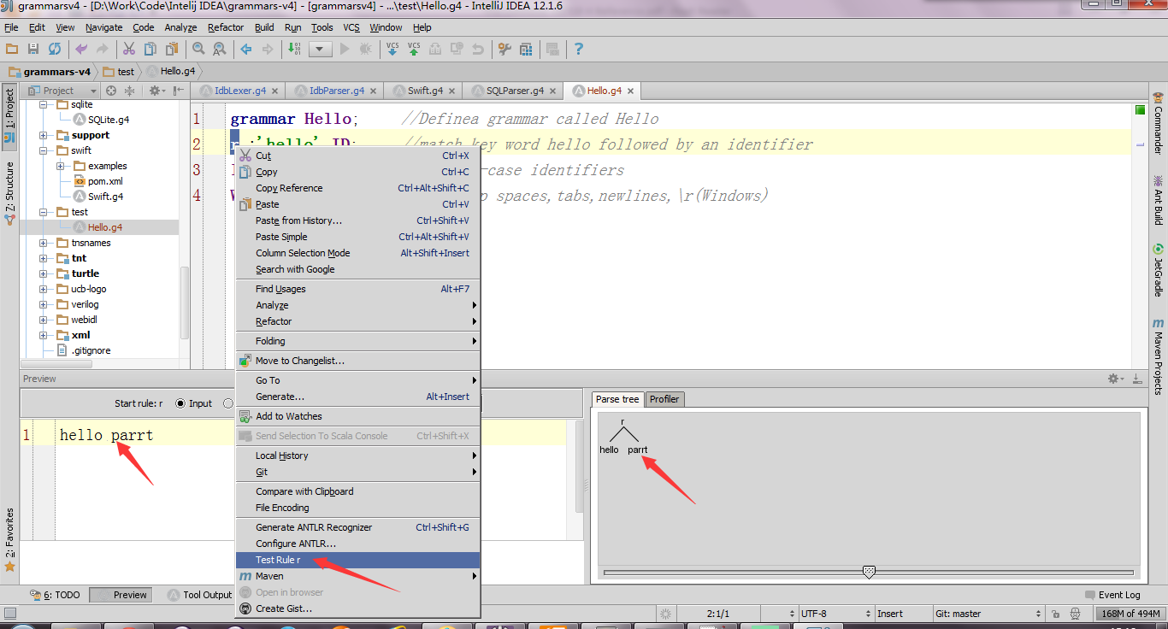Click the Help question mark icon
Image resolution: width=1168 pixels, height=629 pixels.
coord(579,49)
